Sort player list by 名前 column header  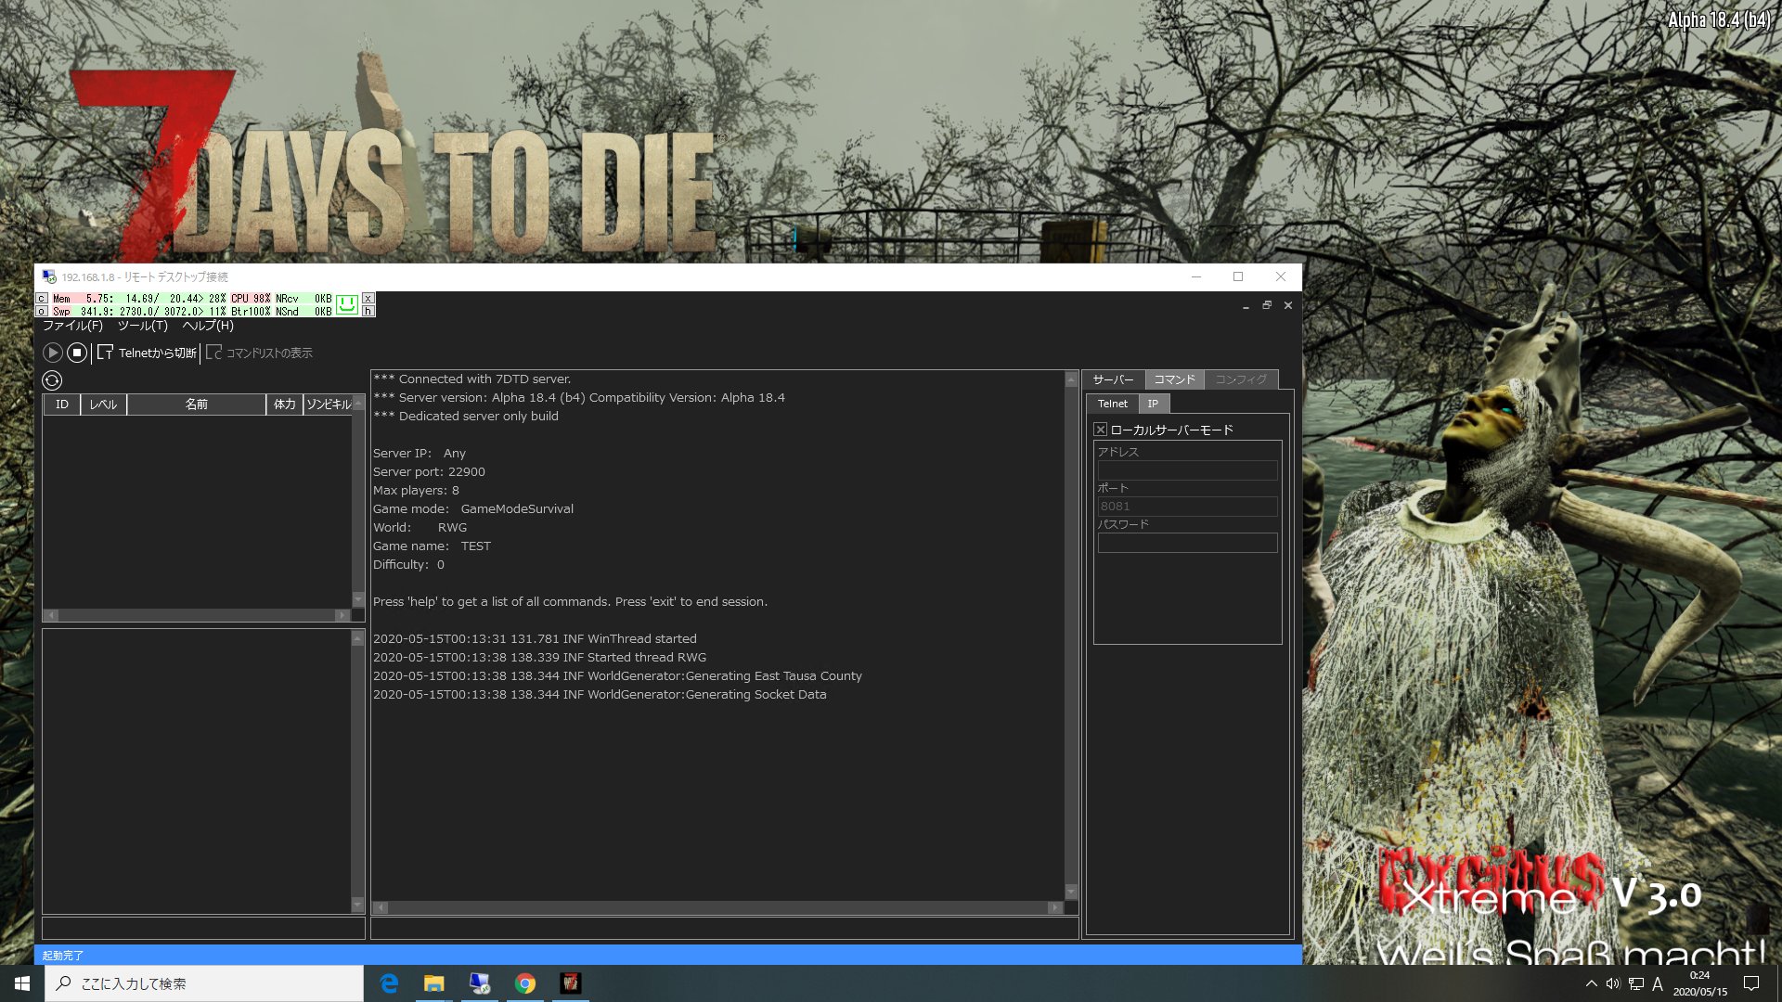point(196,405)
